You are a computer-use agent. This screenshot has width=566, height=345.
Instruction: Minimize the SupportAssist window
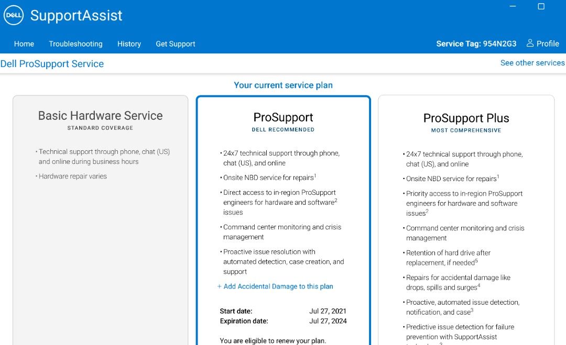513,6
